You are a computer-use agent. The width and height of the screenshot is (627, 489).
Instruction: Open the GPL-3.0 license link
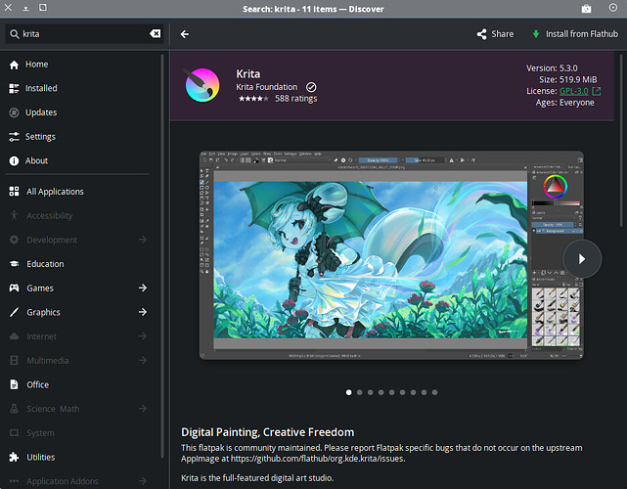tap(574, 91)
